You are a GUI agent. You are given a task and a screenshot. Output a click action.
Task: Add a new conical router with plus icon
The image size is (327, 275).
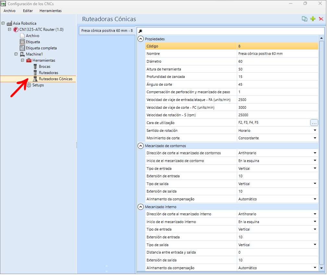pos(313,19)
